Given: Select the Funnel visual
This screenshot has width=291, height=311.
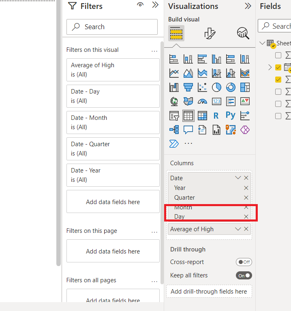Looking at the screenshot, I should click(188, 87).
